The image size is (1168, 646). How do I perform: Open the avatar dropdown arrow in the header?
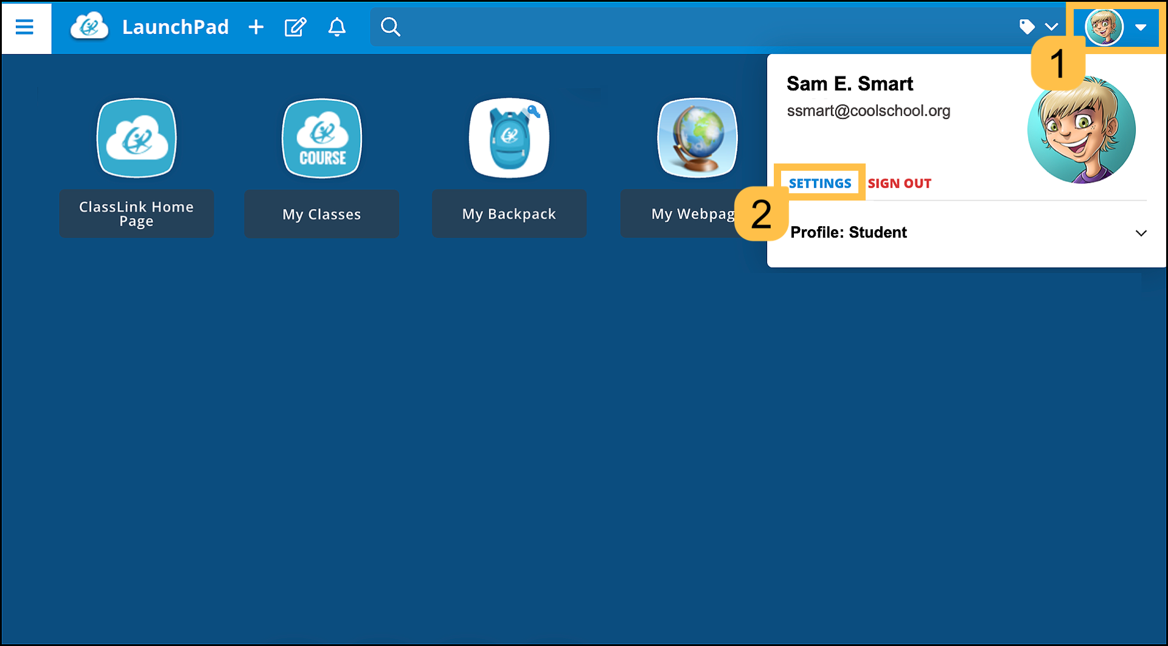(1141, 27)
